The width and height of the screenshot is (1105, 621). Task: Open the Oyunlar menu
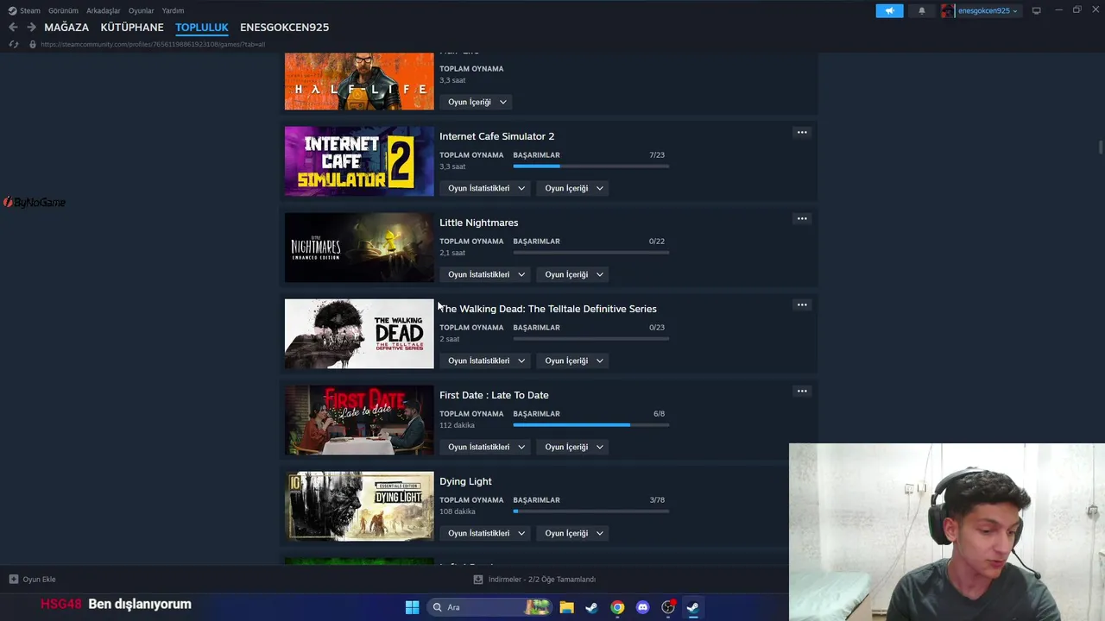pos(142,10)
